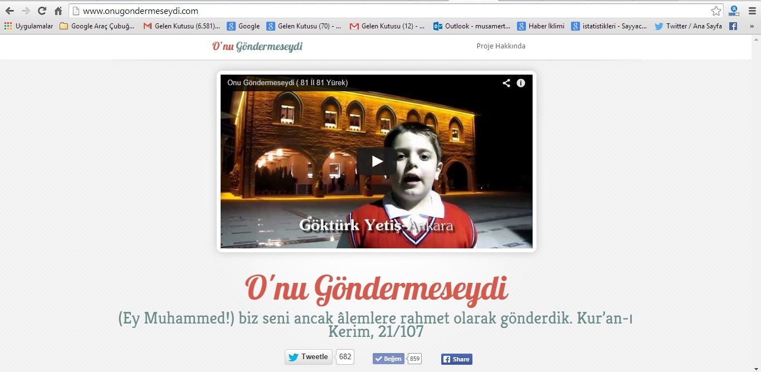Reload the page with the refresh icon
Screen dimensions: 761x372
coord(42,11)
